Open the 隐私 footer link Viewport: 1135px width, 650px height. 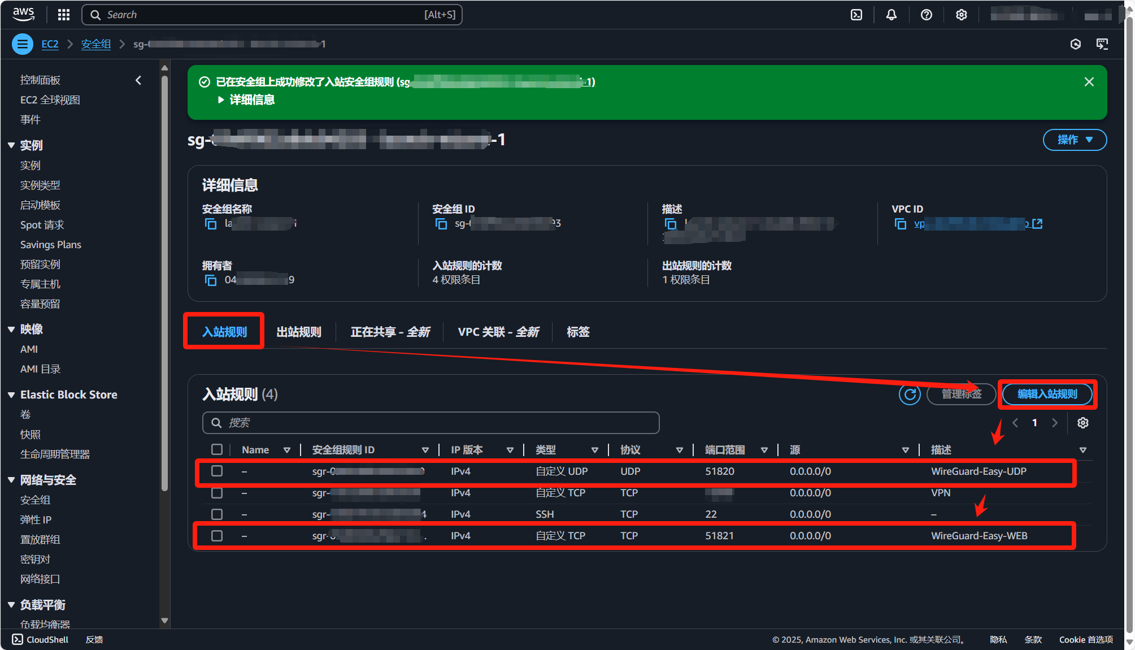[x=998, y=639]
